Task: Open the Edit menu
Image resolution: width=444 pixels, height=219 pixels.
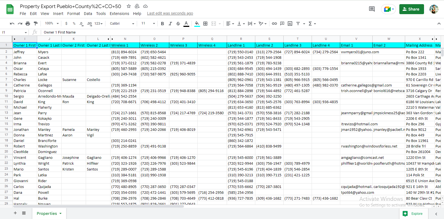Action: pos(33,14)
